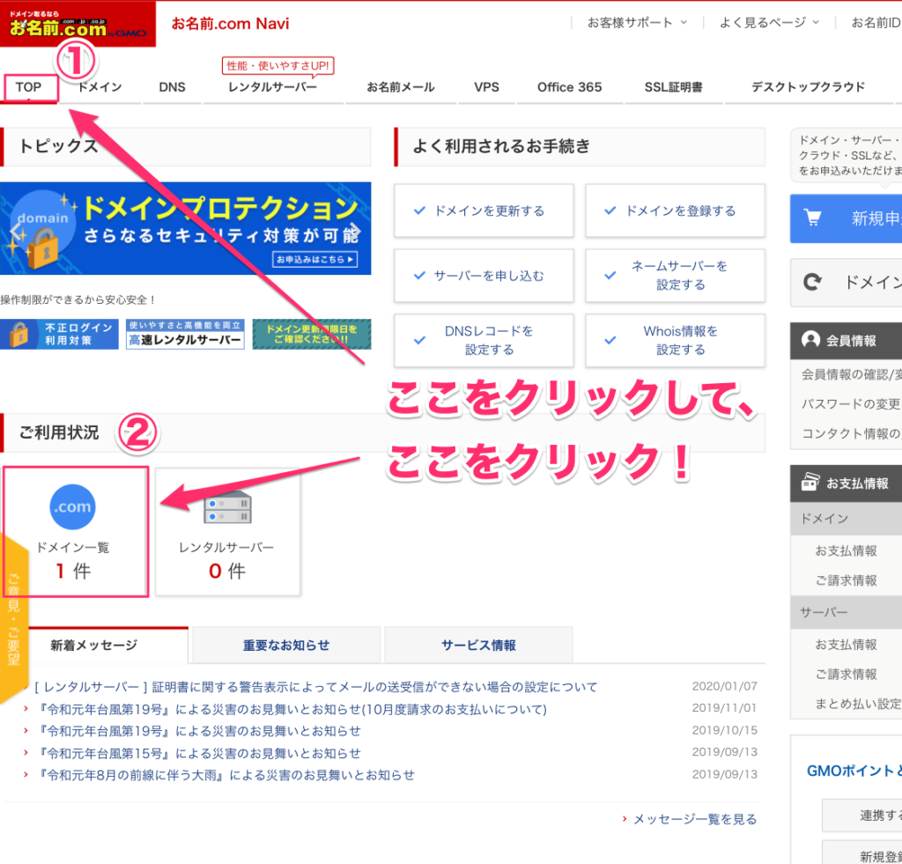Open the VPS navigation tab
The height and width of the screenshot is (864, 902).
[x=486, y=87]
